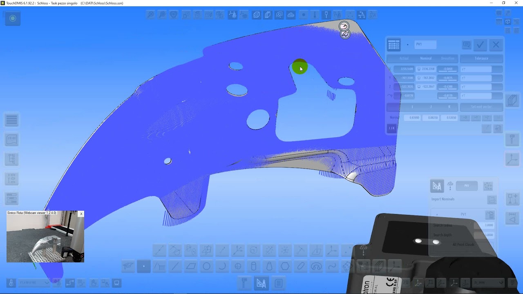Click the probe icon on right sidebar
Image resolution: width=523 pixels, height=294 pixels.
[x=512, y=139]
